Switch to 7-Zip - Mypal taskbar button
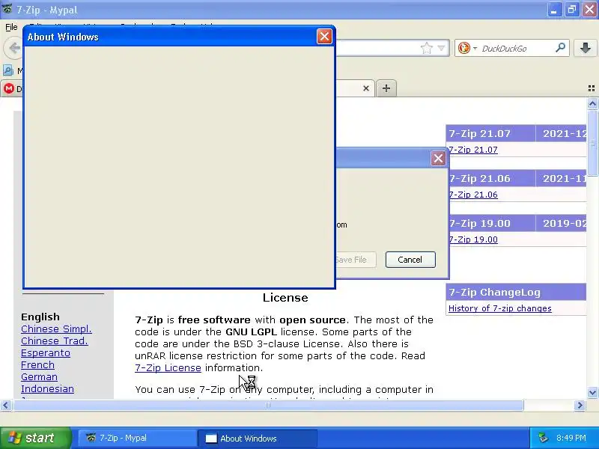599x449 pixels. click(x=138, y=438)
